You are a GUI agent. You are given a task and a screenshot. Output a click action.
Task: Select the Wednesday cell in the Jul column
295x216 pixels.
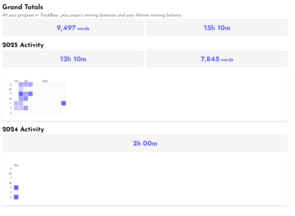pos(26,99)
